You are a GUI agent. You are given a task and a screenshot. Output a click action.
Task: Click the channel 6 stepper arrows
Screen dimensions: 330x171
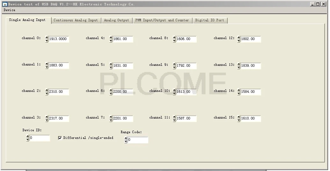point(111,92)
